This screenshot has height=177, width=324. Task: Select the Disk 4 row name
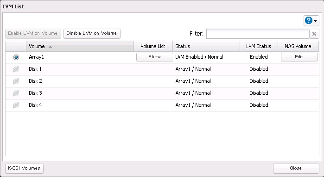pyautogui.click(x=35, y=105)
